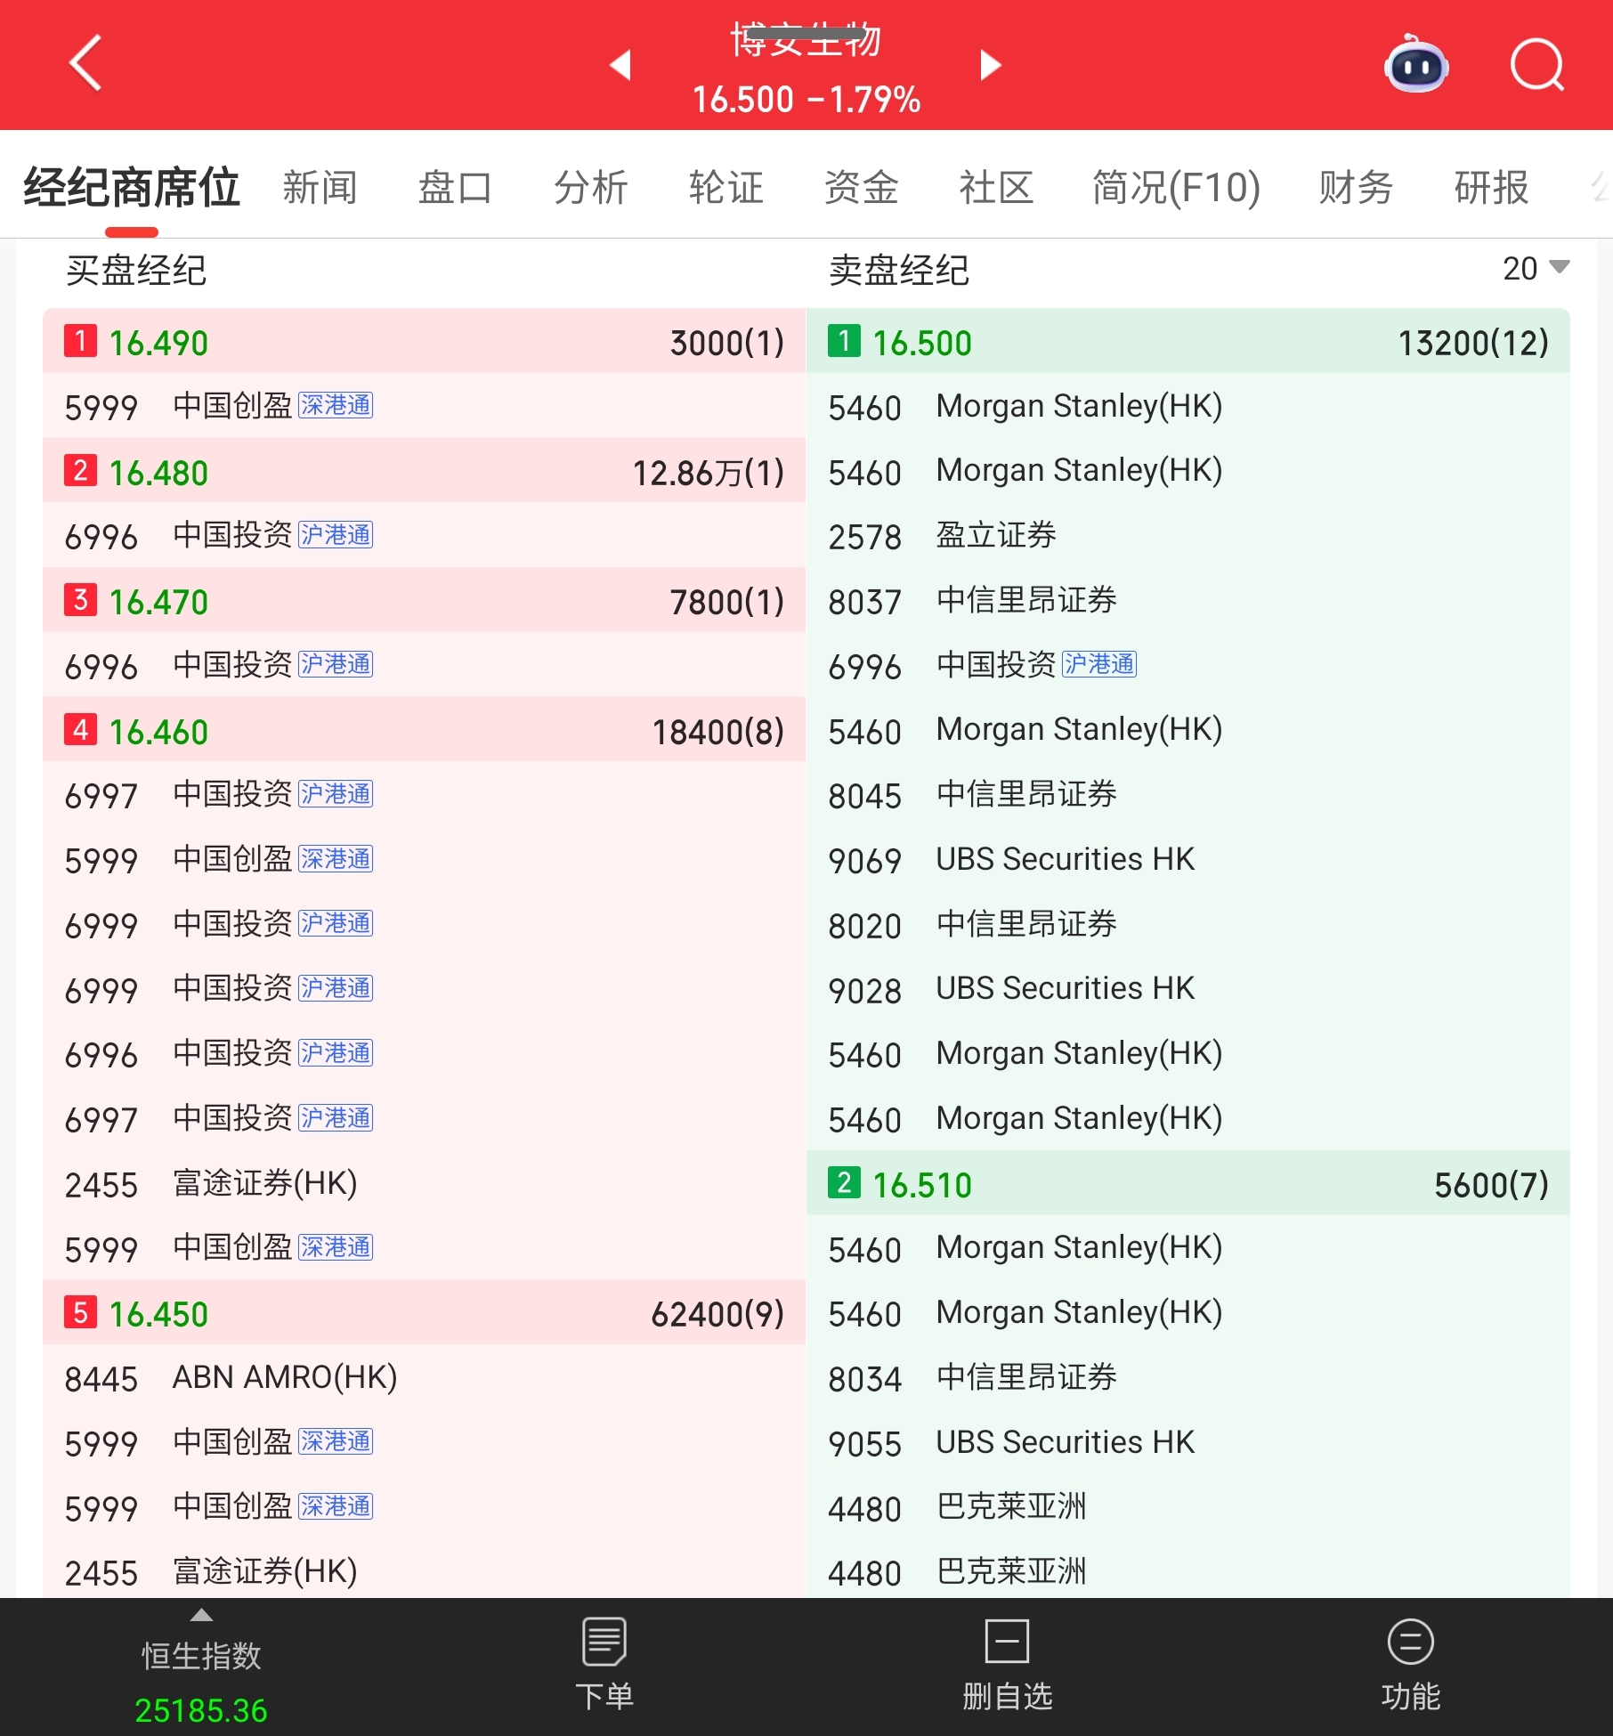Tap ask broker 9069 UBS Securities HK

coord(1188,860)
